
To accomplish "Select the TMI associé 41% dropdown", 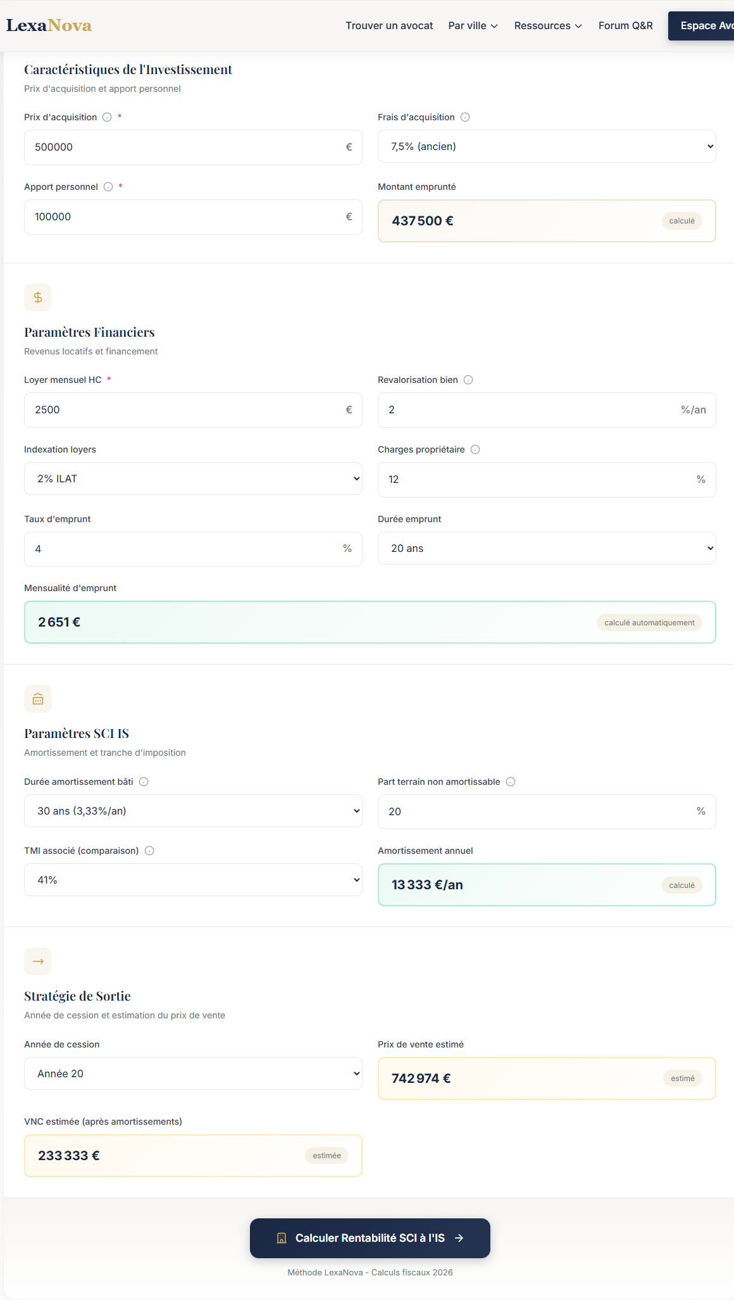I will pos(193,880).
